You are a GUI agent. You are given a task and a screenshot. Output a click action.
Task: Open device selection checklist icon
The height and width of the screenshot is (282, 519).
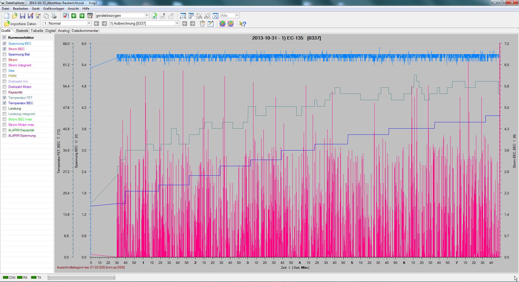(66, 16)
